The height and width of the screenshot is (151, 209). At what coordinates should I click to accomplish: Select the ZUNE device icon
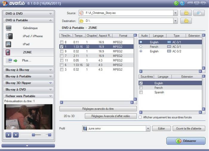8,52
